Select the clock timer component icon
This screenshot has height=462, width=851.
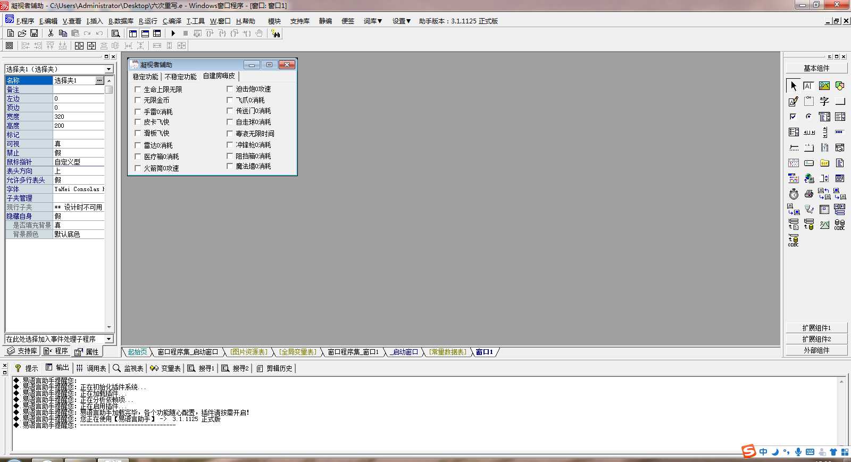coord(793,194)
